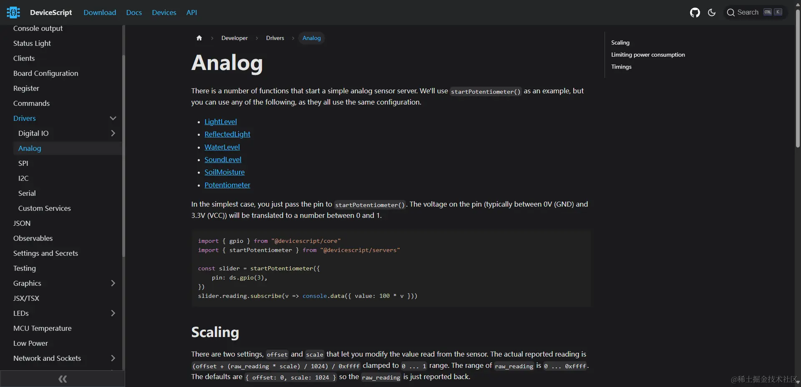Open the SoilMoisture link
This screenshot has width=801, height=387.
tap(224, 172)
